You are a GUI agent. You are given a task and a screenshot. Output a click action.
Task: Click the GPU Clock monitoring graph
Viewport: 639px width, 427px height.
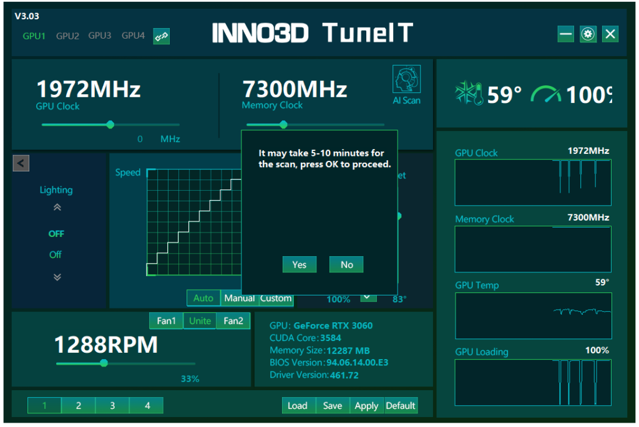click(533, 183)
